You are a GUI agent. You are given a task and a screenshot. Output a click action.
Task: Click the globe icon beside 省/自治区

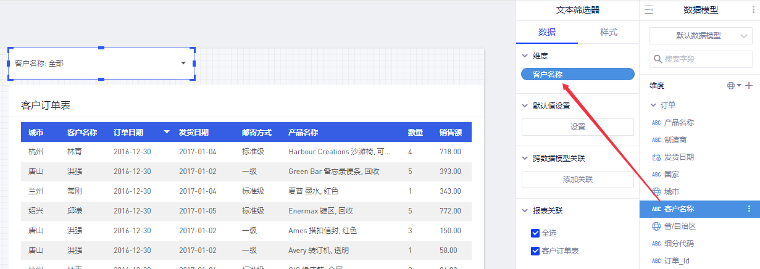click(656, 226)
